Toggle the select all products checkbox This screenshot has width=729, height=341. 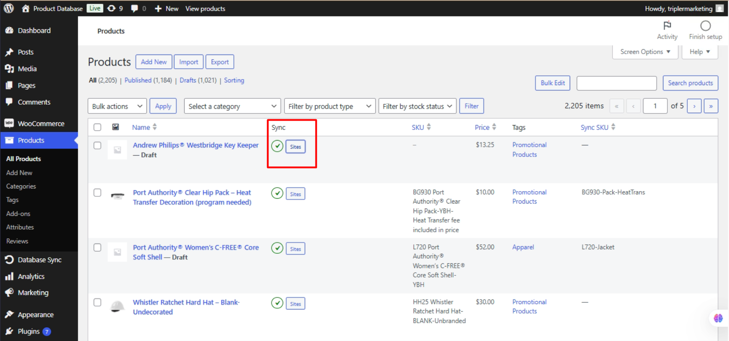tap(98, 127)
